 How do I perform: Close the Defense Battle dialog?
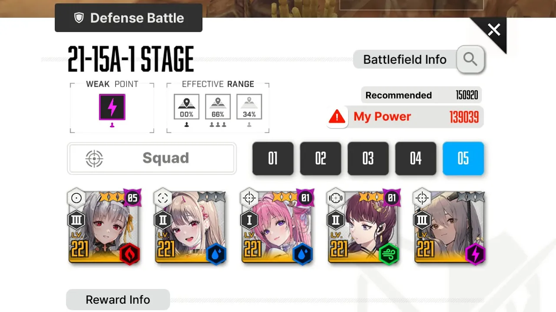pyautogui.click(x=494, y=30)
